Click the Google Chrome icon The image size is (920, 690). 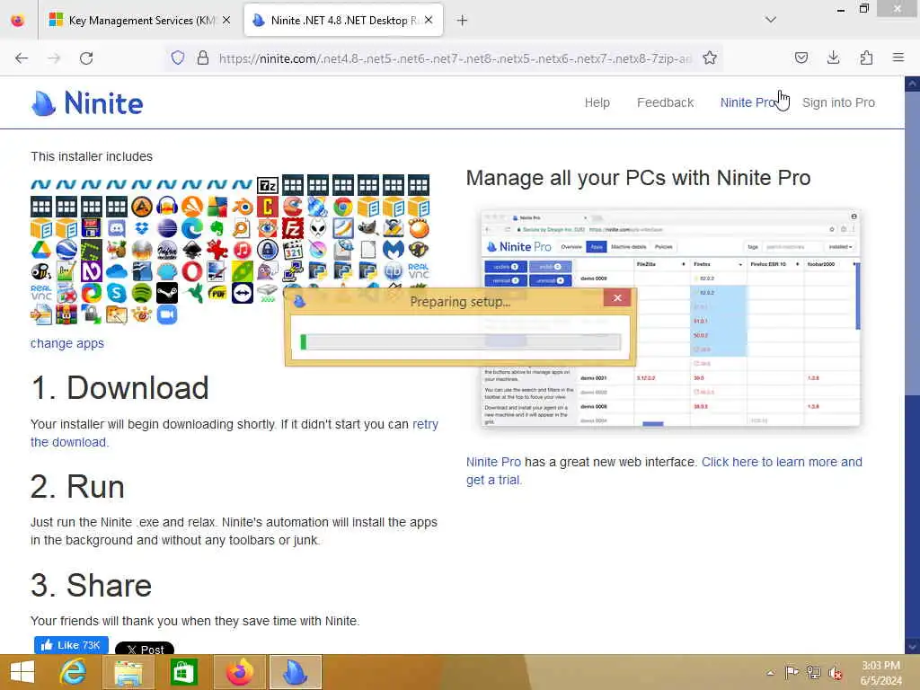[343, 208]
